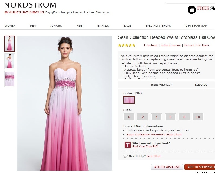Click ADD TO WISH LIST button
This screenshot has height=174, width=215.
pyautogui.click(x=167, y=167)
